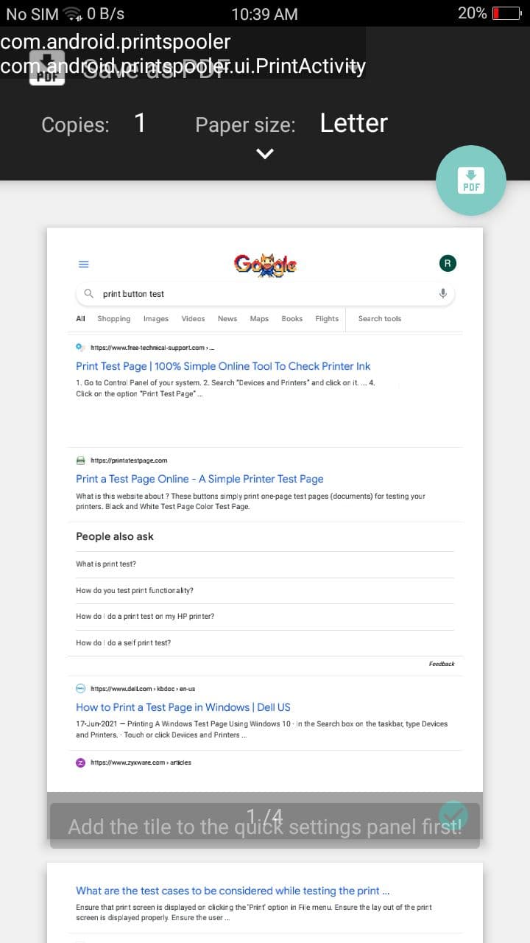
Task: Select the Maps tab in preview
Action: 259,319
